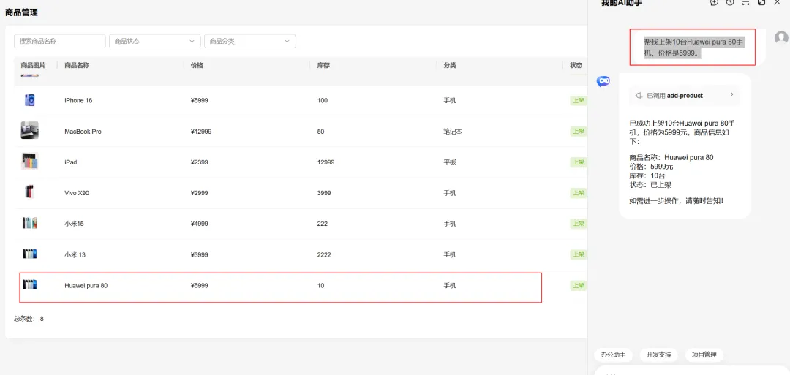
Task: Click the 商品名称 column header
Action: click(77, 66)
